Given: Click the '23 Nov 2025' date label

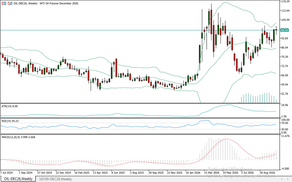Looking at the screenshot, I should click(x=175, y=172).
